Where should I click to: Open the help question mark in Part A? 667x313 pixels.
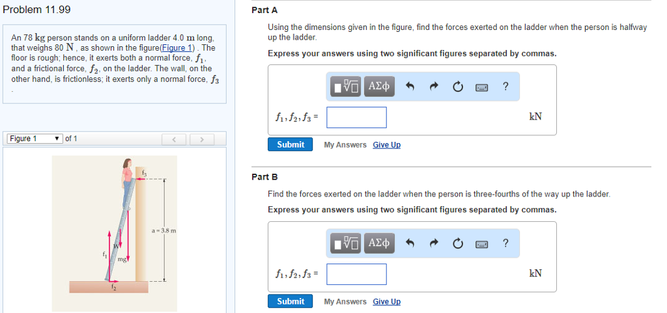click(x=505, y=87)
